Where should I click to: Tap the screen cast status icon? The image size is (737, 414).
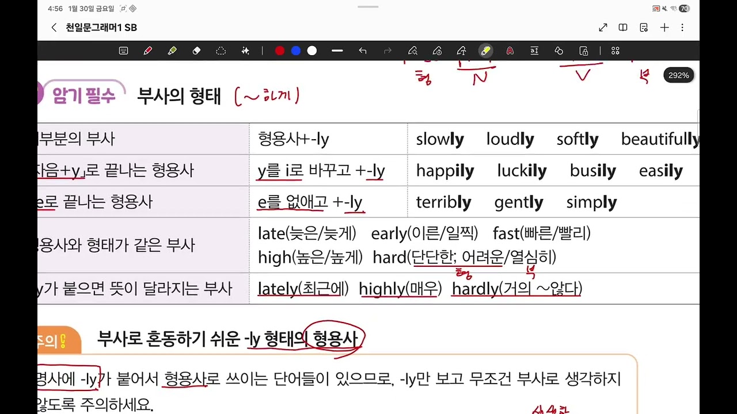(x=656, y=9)
